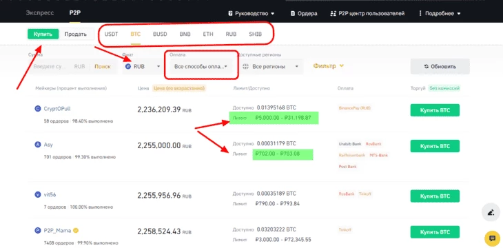This screenshot has width=503, height=248.
Task: Click the Лимит/Доступно column header
Action: pyautogui.click(x=251, y=88)
